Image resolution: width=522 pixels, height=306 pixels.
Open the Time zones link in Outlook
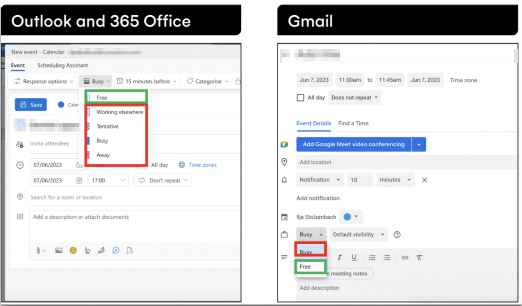click(203, 165)
